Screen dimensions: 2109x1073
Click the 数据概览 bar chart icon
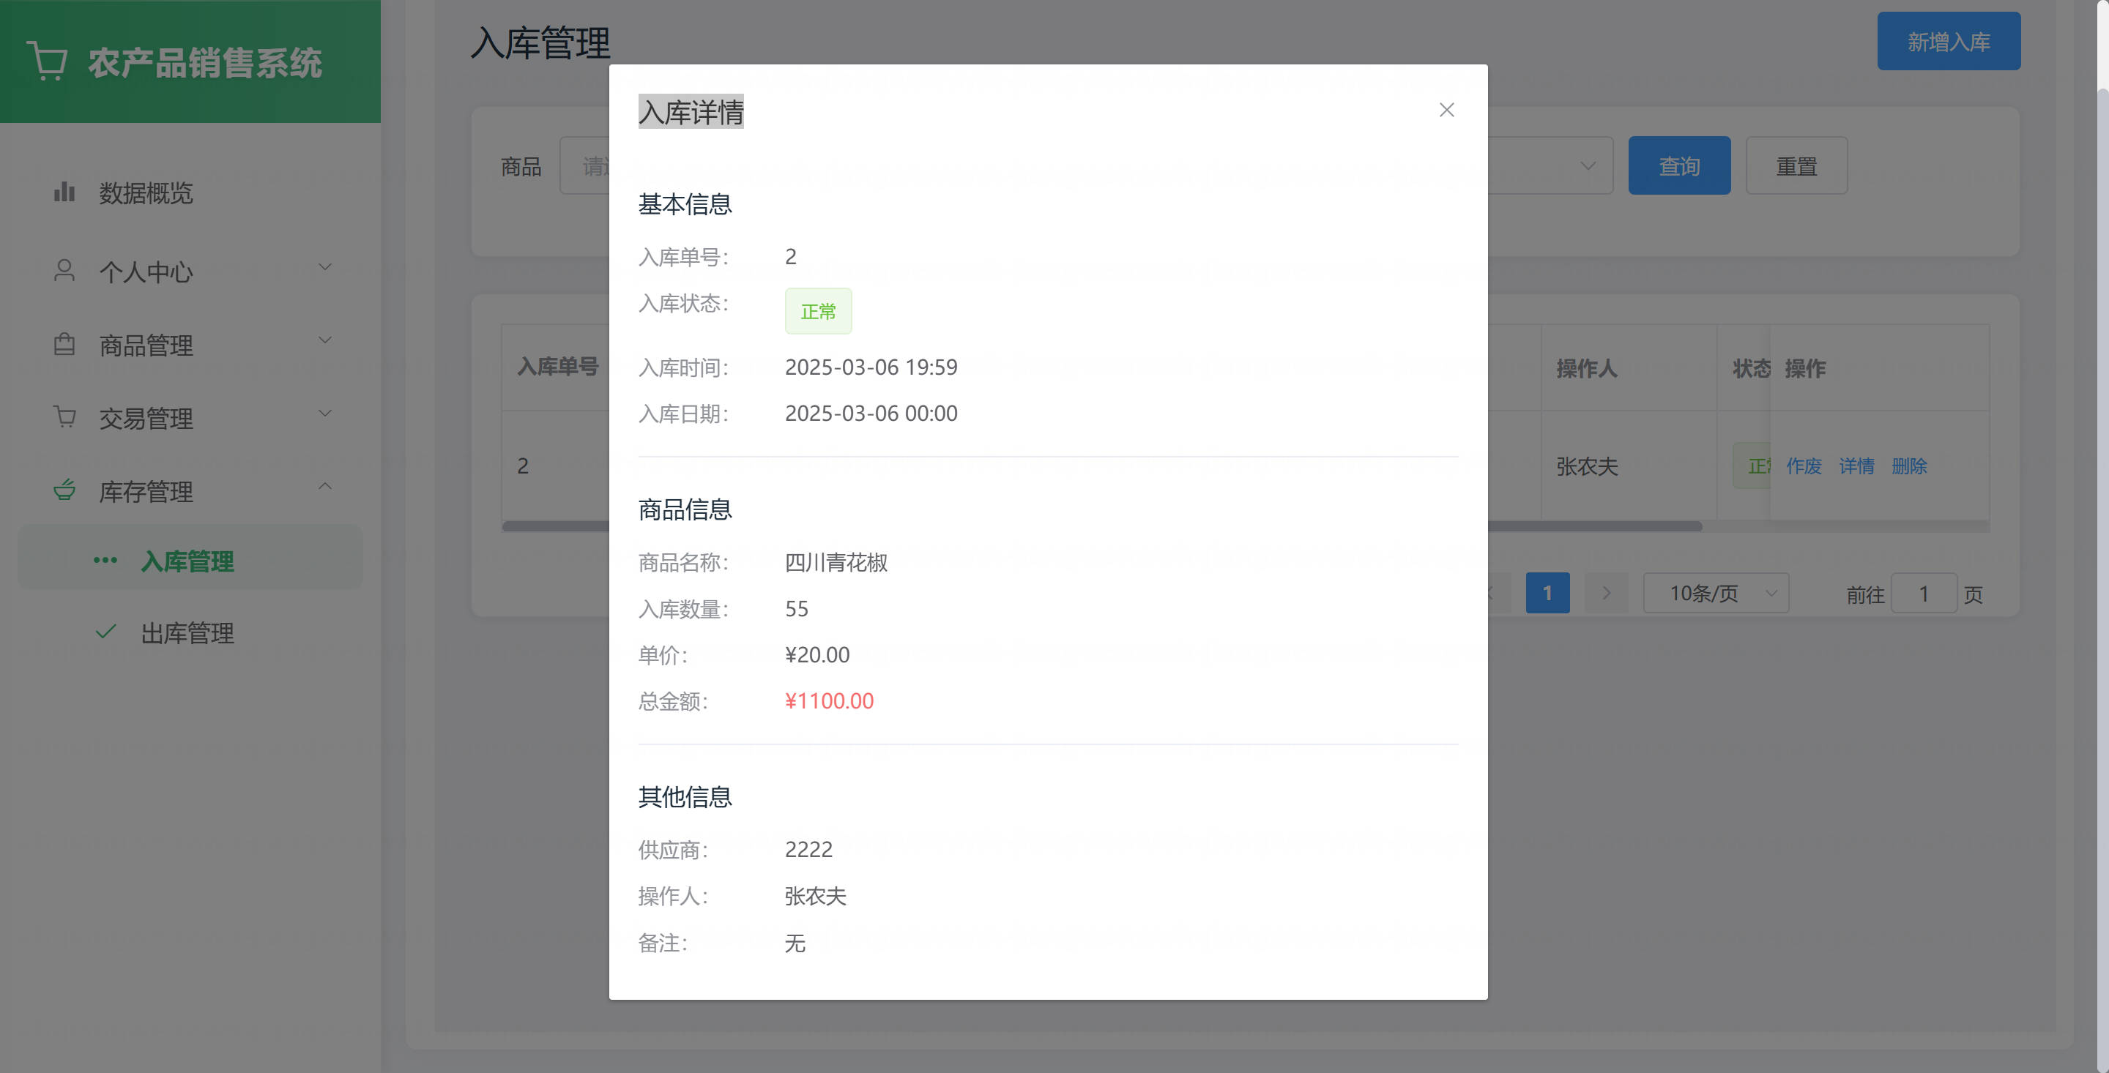pyautogui.click(x=64, y=192)
